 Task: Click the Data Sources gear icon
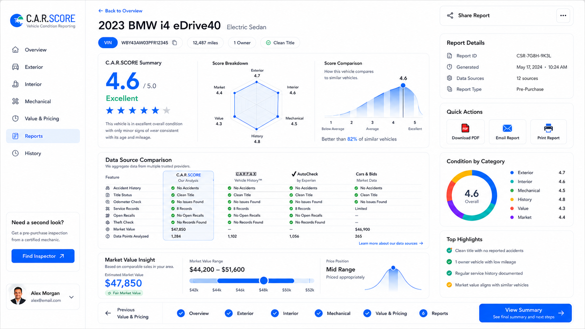coord(450,78)
